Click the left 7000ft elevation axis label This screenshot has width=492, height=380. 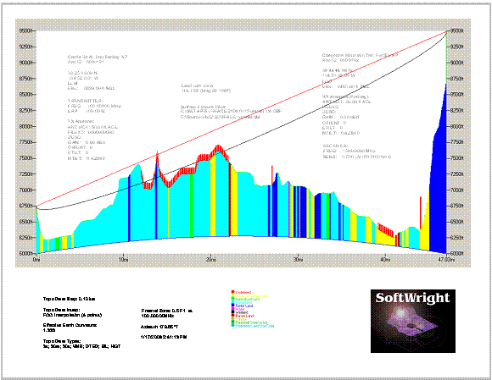(25, 190)
